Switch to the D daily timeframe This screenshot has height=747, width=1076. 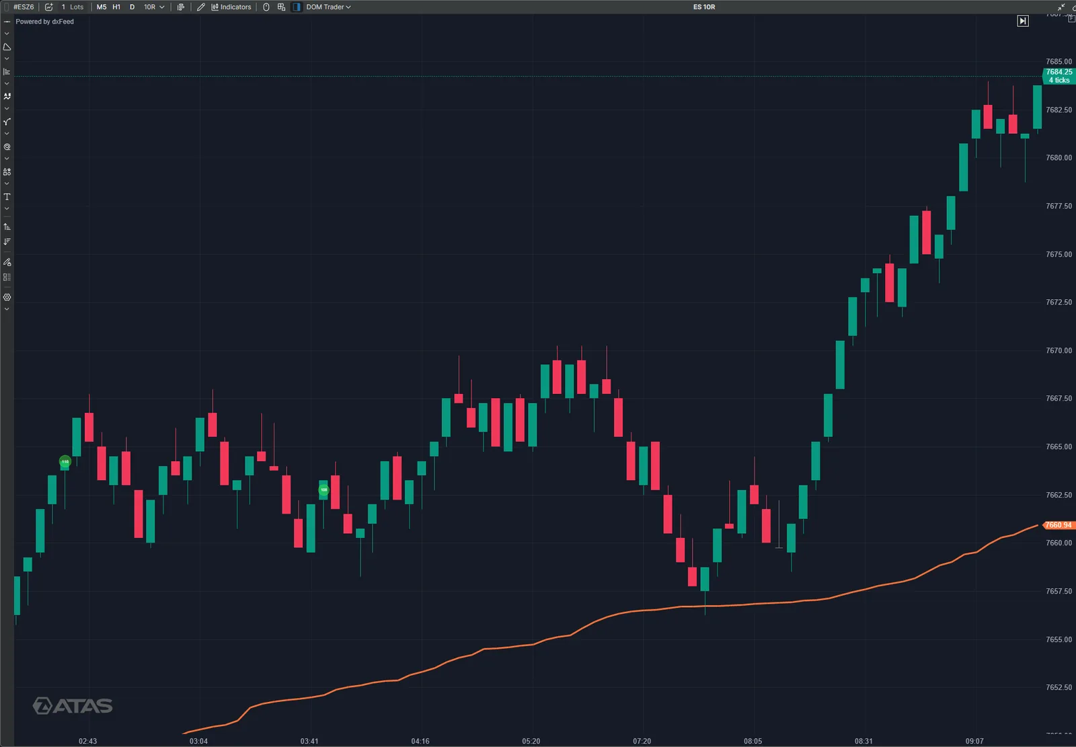click(x=132, y=7)
